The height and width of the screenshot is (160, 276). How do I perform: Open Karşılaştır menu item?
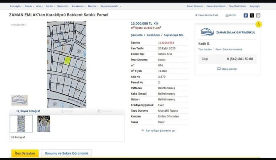tap(255, 6)
